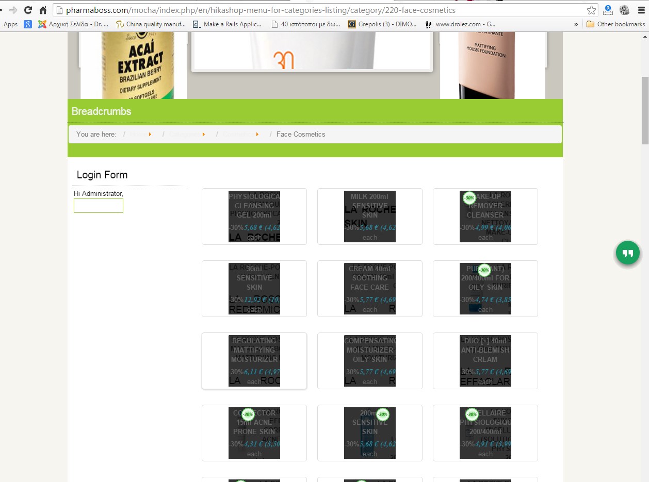Viewport: 649px width, 482px height.
Task: Click the address bar URL field
Action: coord(325,10)
